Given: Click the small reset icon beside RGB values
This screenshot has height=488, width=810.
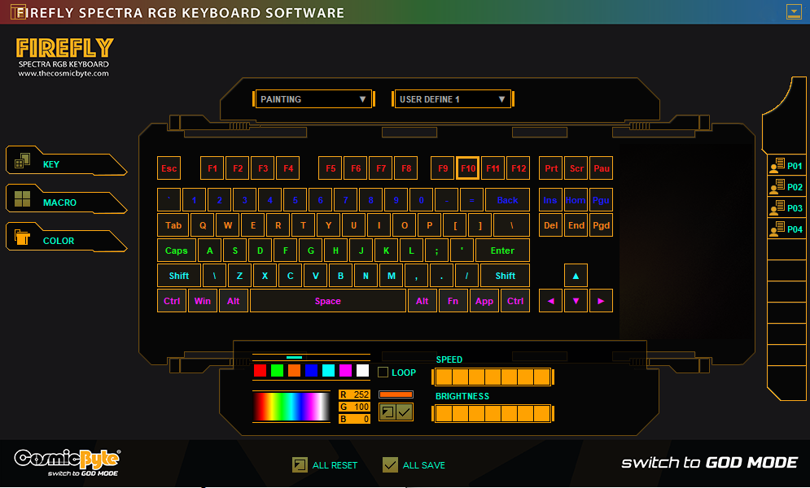Looking at the screenshot, I should [x=387, y=412].
